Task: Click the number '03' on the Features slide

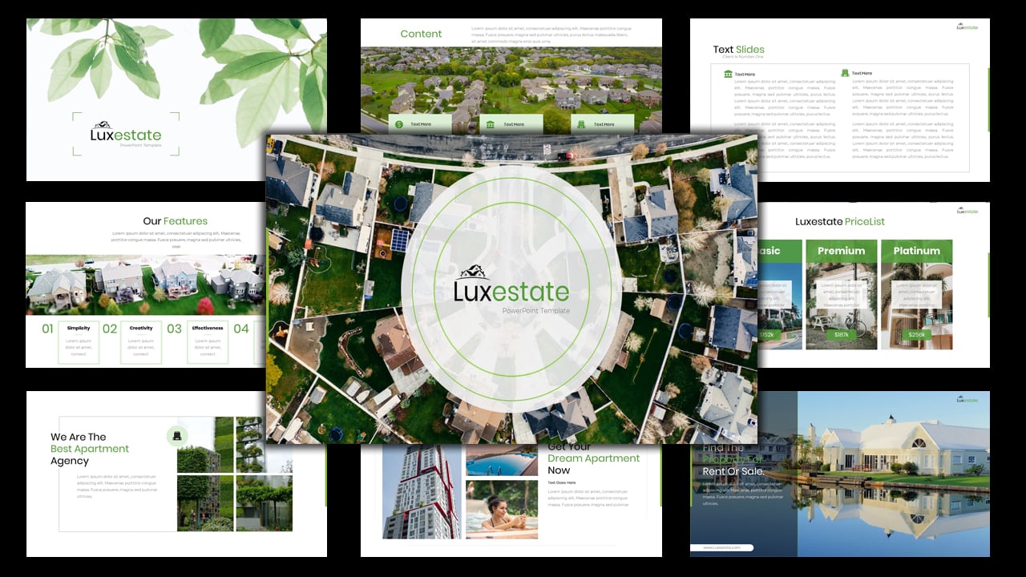Action: (175, 329)
